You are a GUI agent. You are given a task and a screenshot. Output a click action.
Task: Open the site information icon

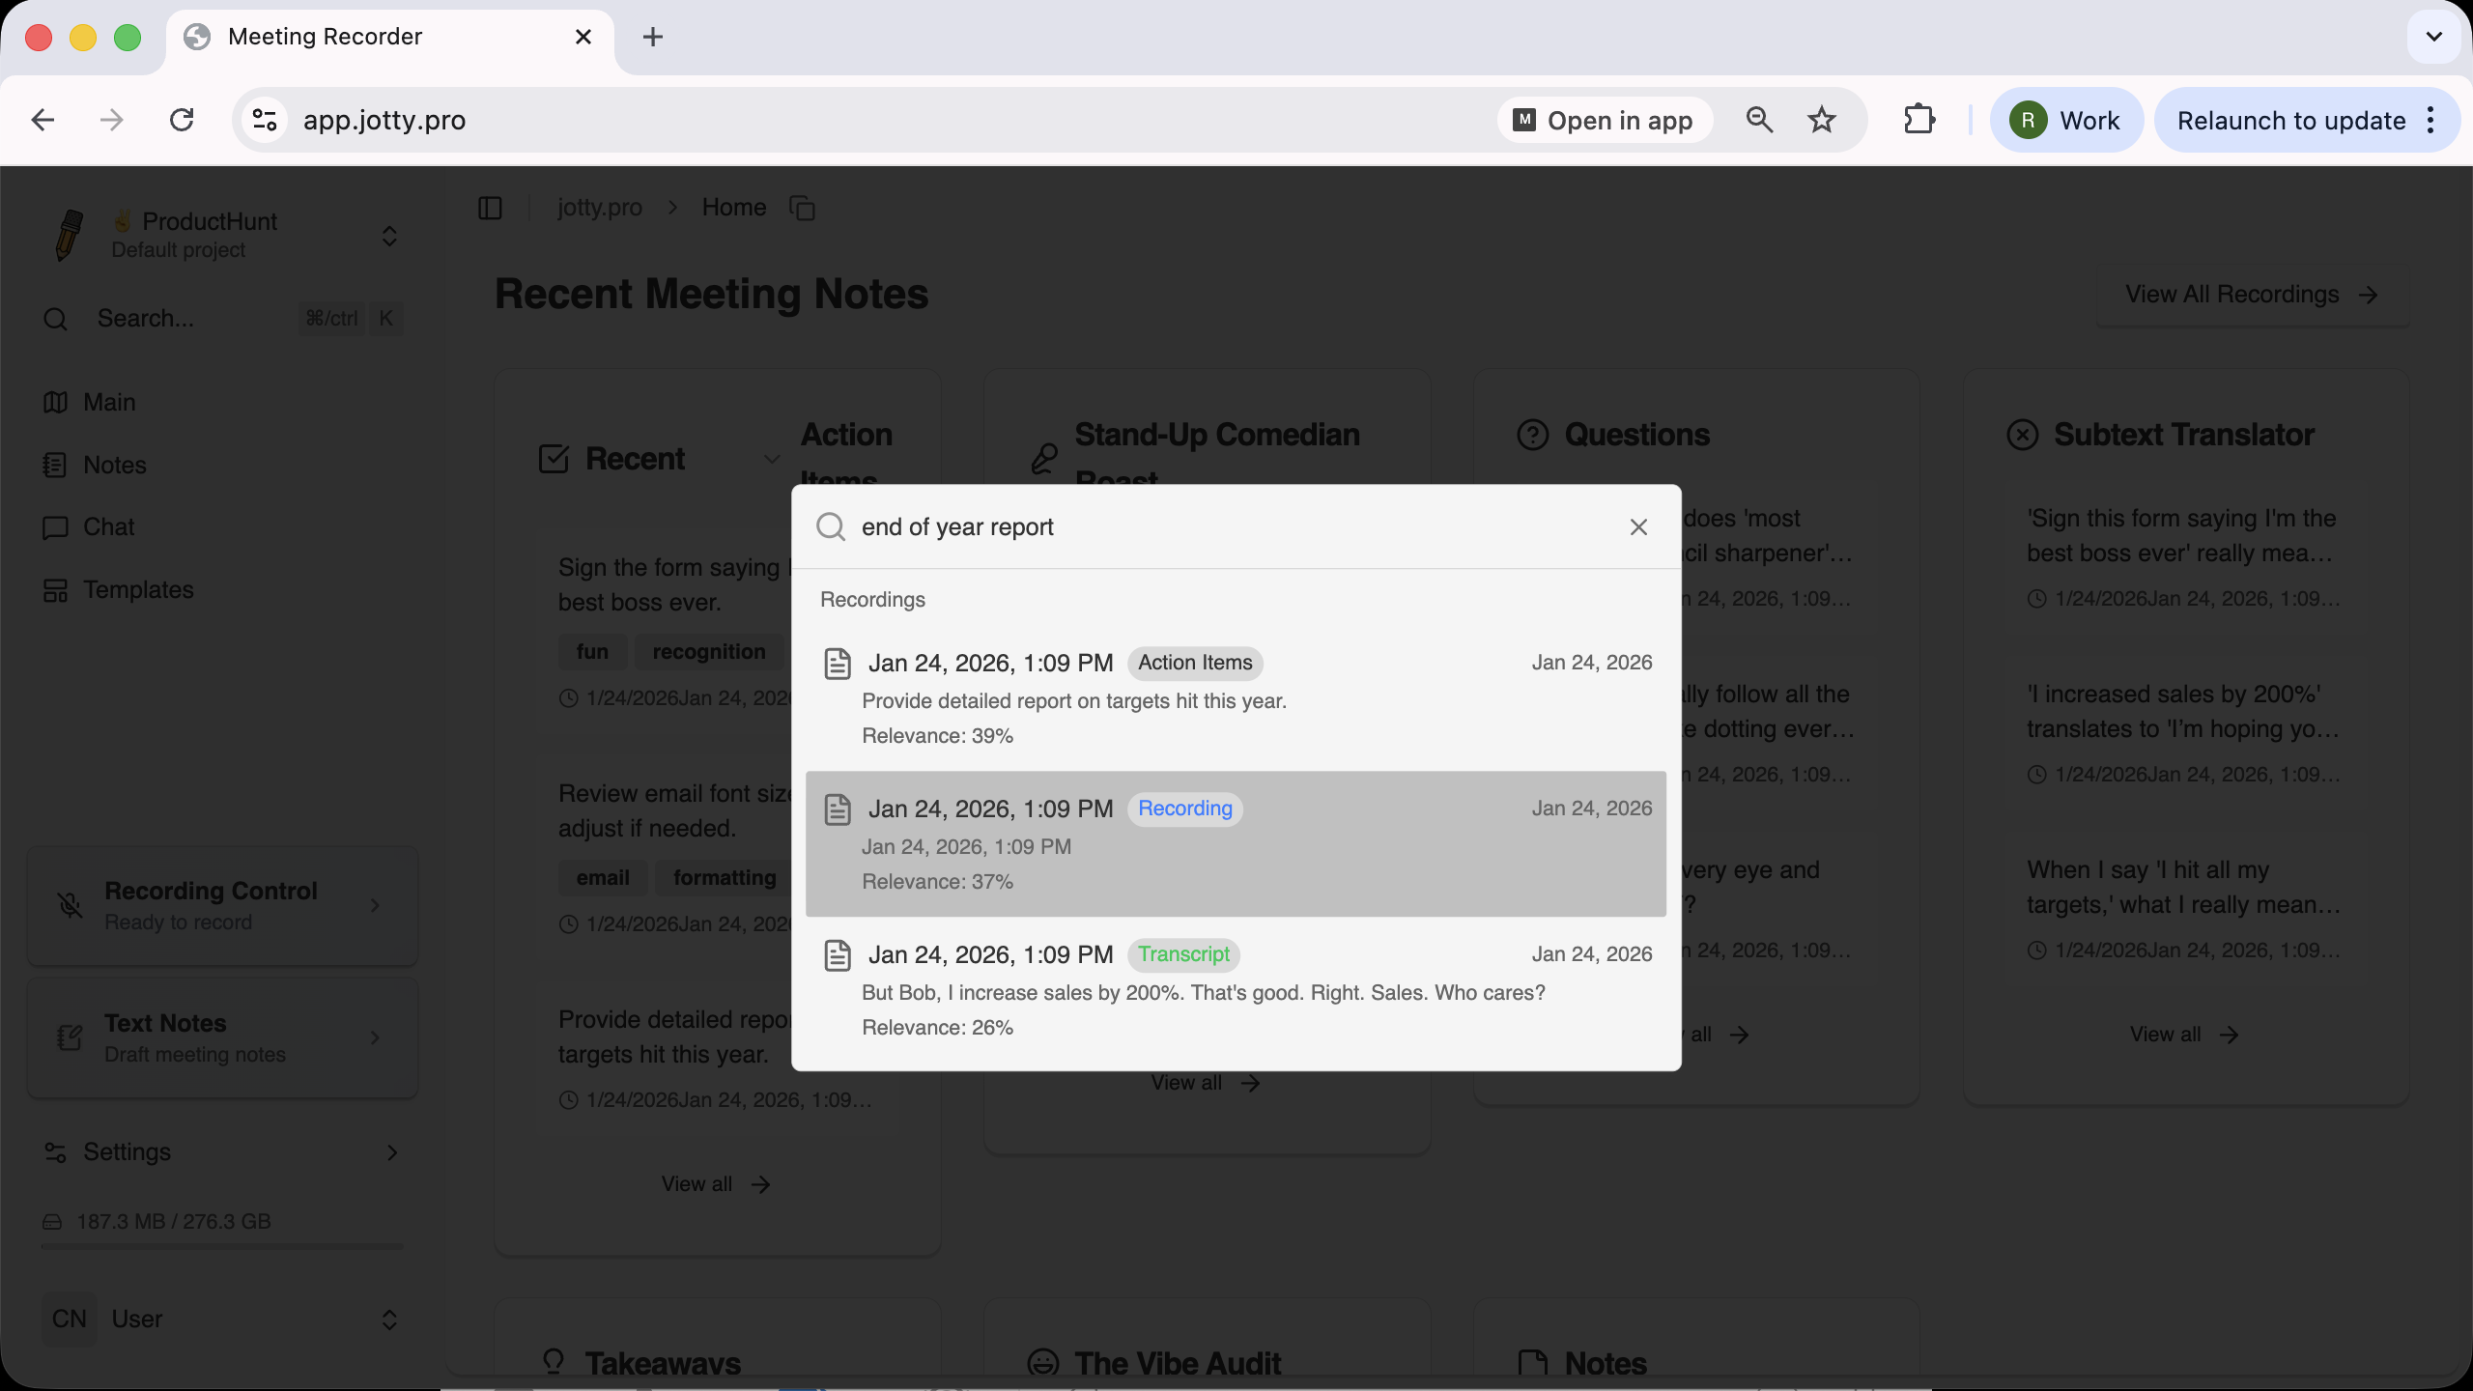264,120
